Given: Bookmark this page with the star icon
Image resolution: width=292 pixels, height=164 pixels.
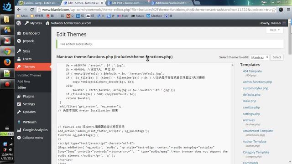Looking at the screenshot, I should tap(274, 10).
